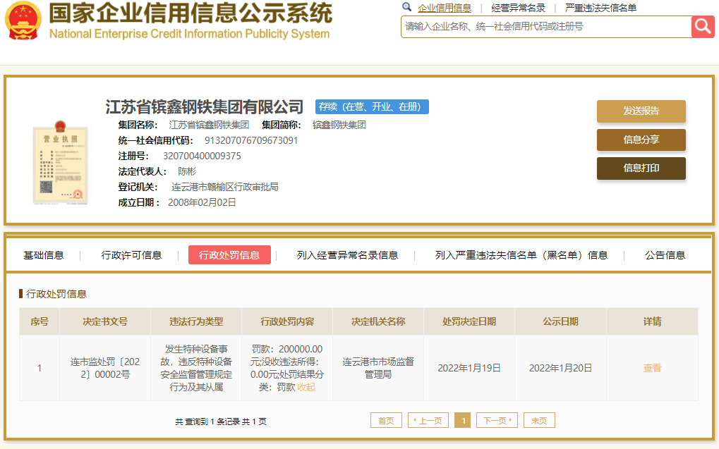
Task: Click the national emblem logo
Action: [x=23, y=20]
